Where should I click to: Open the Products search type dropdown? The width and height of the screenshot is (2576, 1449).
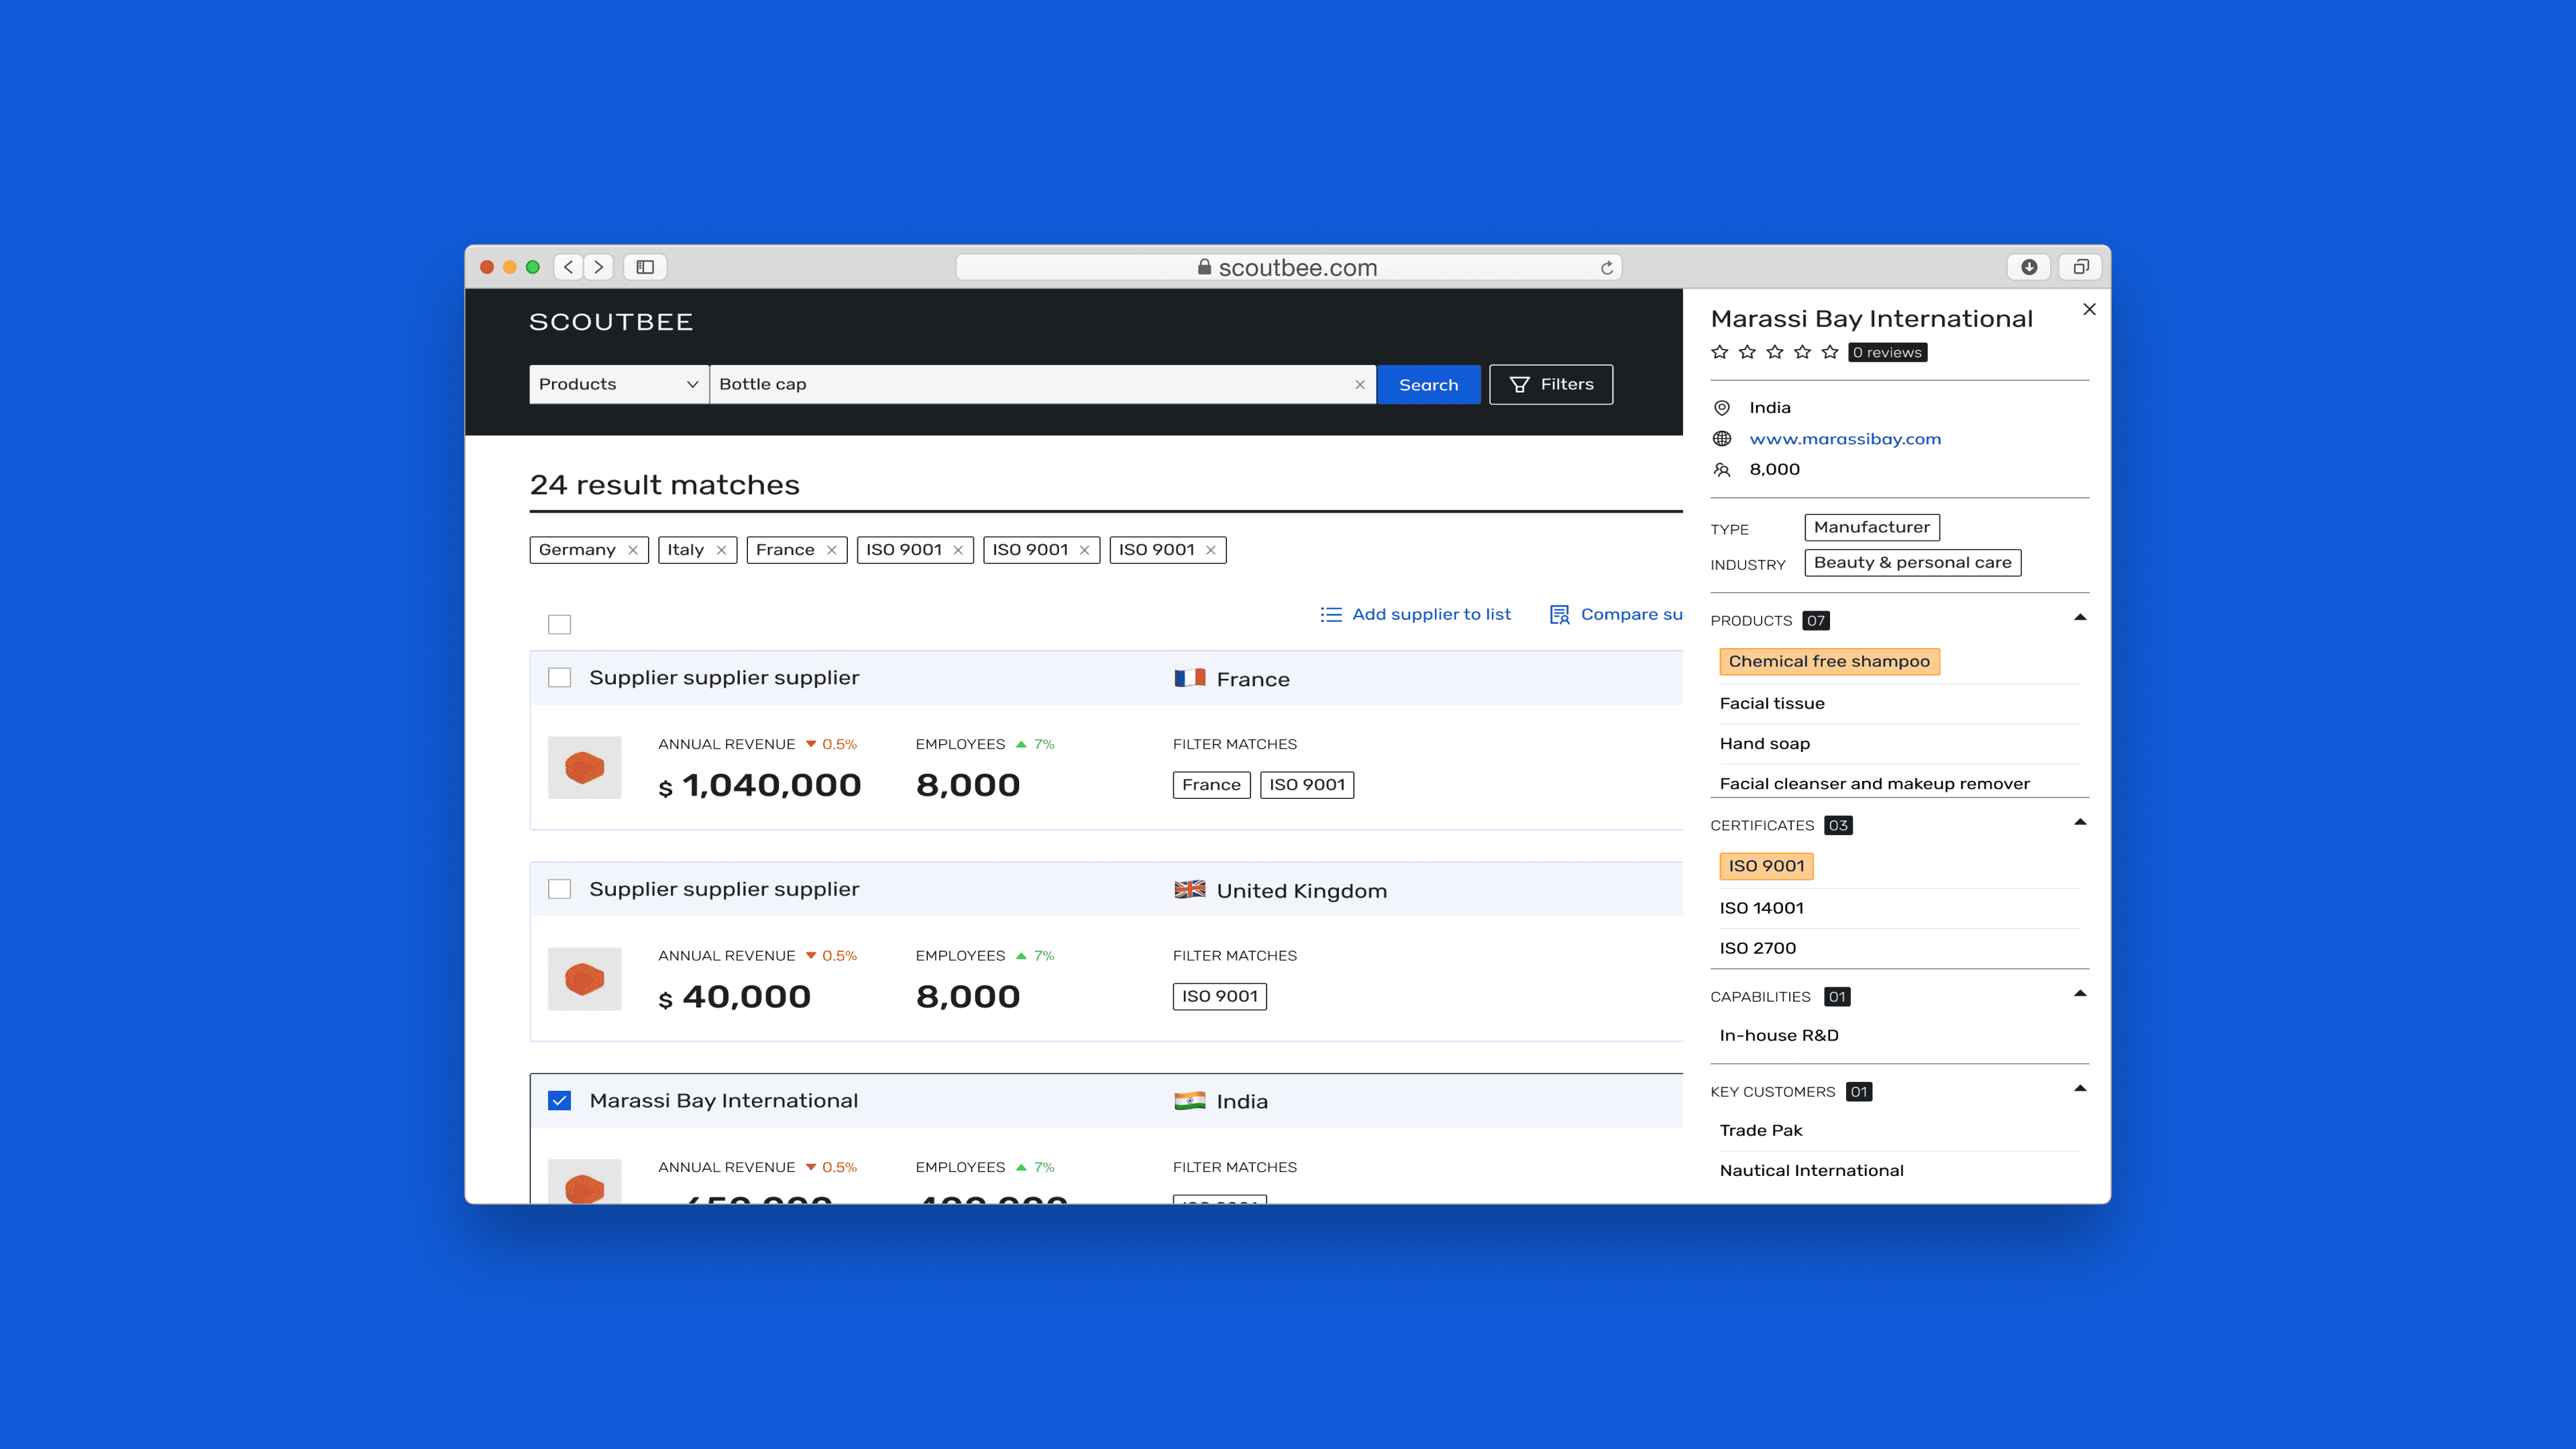pyautogui.click(x=619, y=385)
